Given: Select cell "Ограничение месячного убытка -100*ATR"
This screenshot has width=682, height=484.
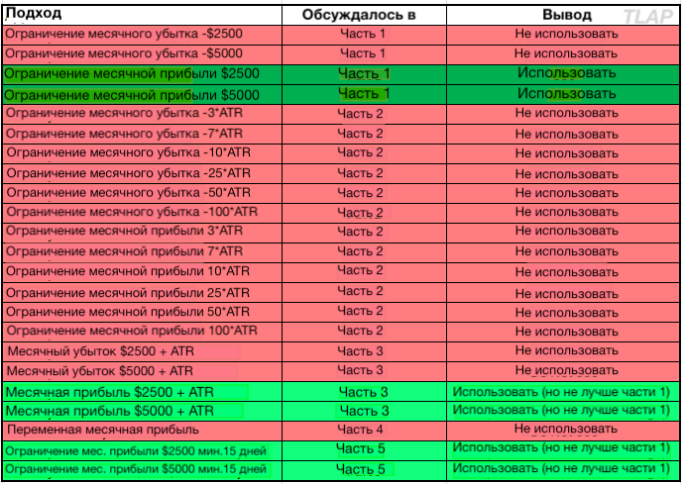Looking at the screenshot, I should (x=143, y=213).
